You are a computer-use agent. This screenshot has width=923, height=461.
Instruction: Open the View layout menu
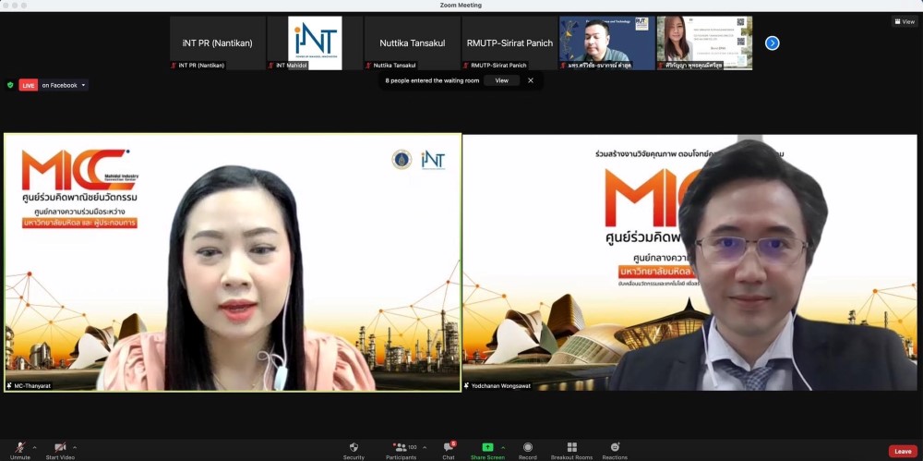(x=905, y=21)
